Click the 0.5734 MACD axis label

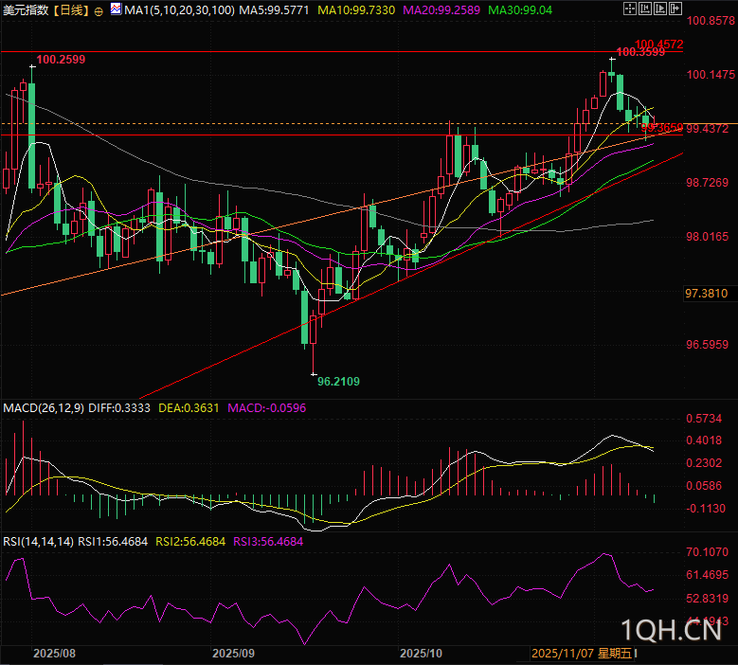[704, 419]
